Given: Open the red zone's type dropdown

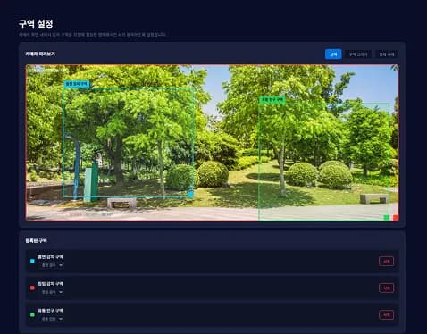Looking at the screenshot, I should 52,292.
